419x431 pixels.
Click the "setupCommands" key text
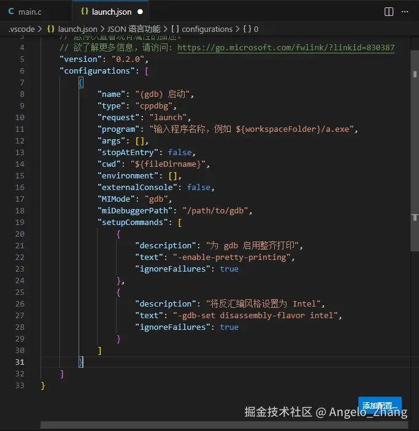133,222
